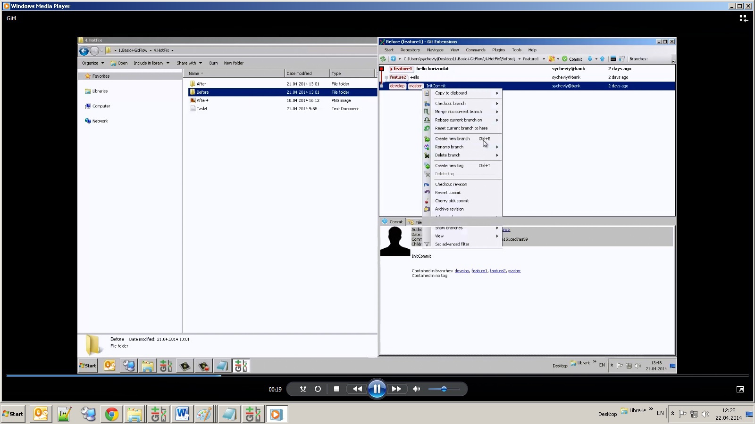
Task: Expand the View submenu in context menu
Action: [462, 236]
